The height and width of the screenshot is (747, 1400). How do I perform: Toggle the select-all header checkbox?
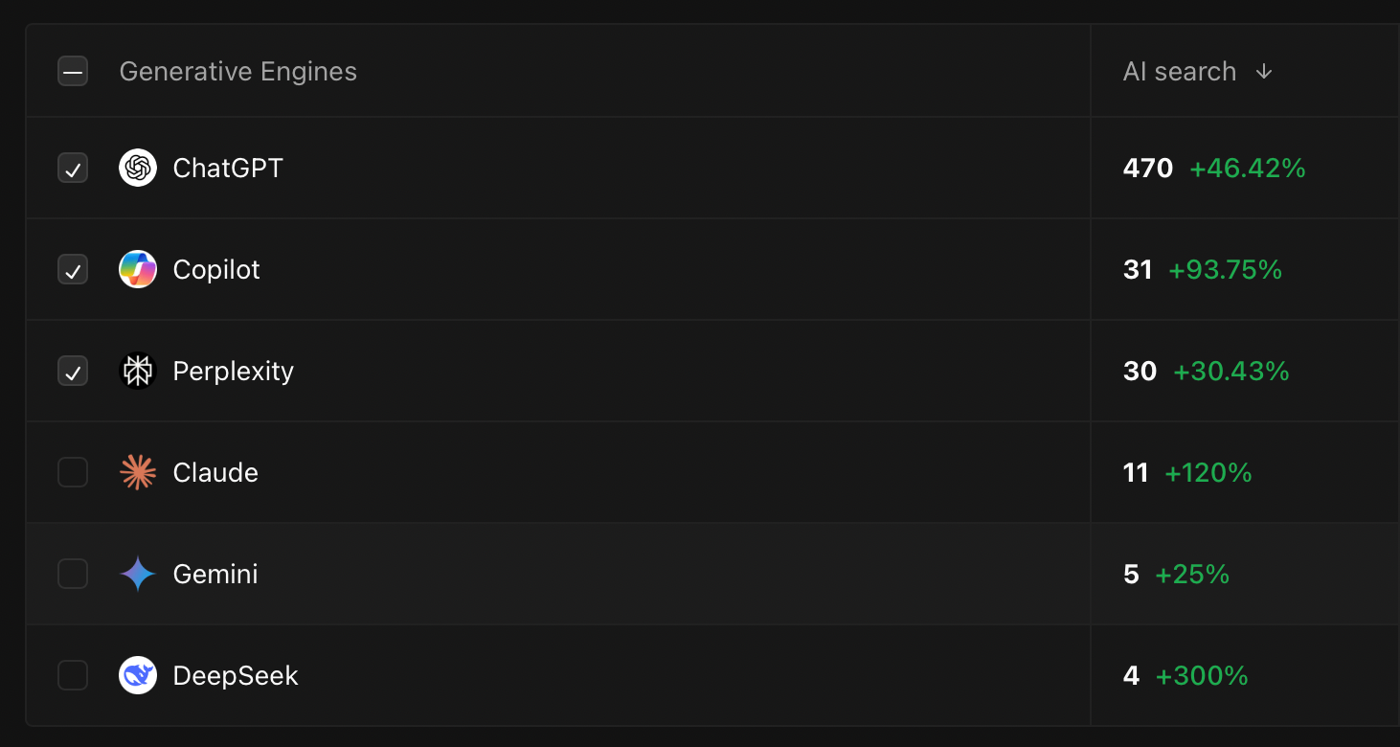click(73, 72)
